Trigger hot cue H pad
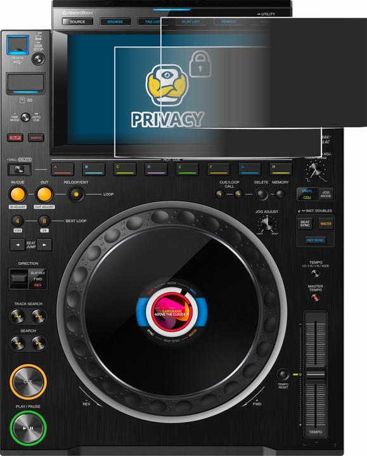 pyautogui.click(x=281, y=169)
